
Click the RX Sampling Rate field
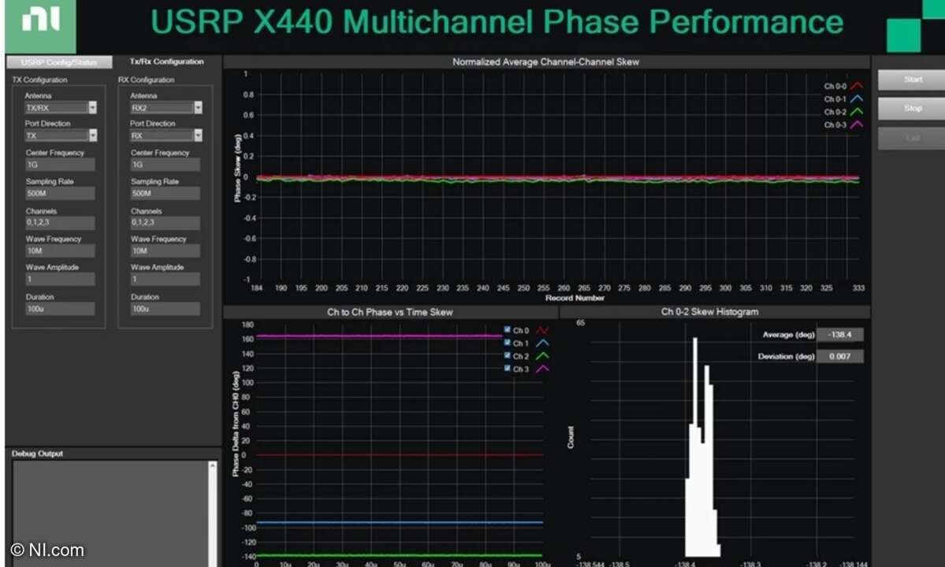[166, 193]
